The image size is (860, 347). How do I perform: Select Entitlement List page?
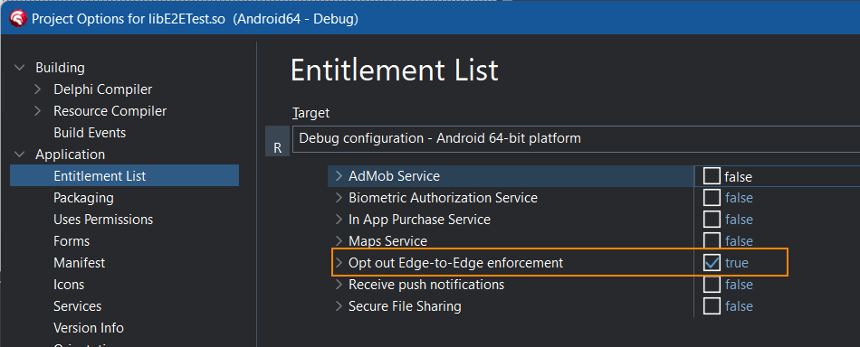tap(125, 175)
